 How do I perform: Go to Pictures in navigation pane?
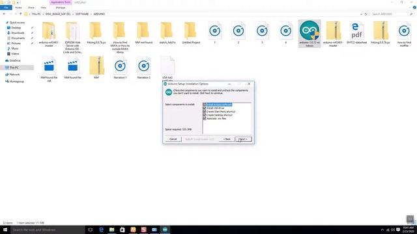click(16, 44)
